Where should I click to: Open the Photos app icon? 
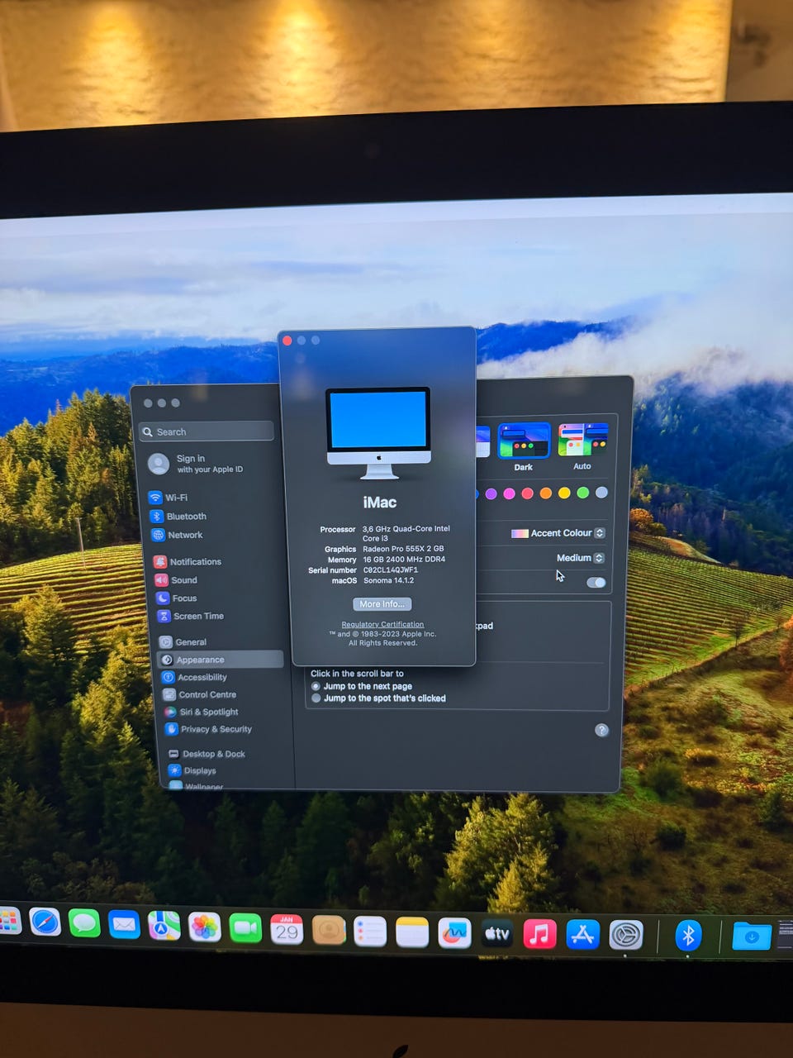coord(204,927)
